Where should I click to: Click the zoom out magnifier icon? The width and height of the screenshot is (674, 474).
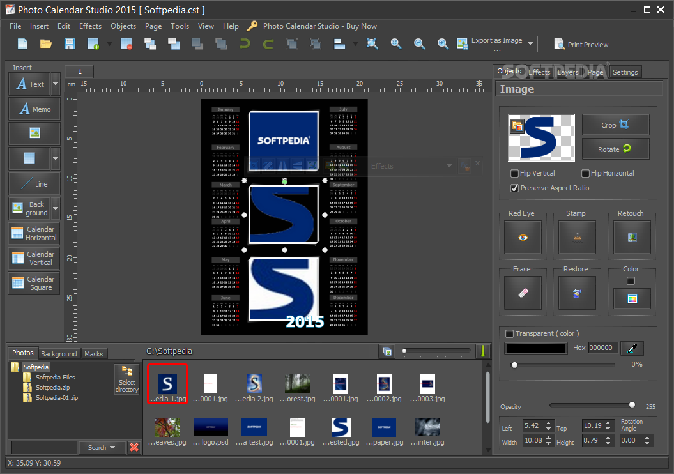pyautogui.click(x=419, y=44)
